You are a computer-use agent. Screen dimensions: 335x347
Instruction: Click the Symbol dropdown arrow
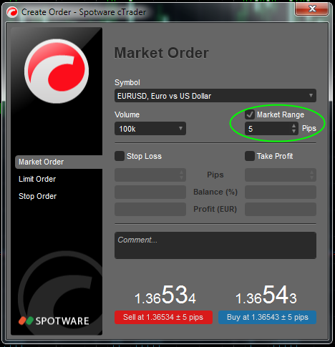(311, 95)
